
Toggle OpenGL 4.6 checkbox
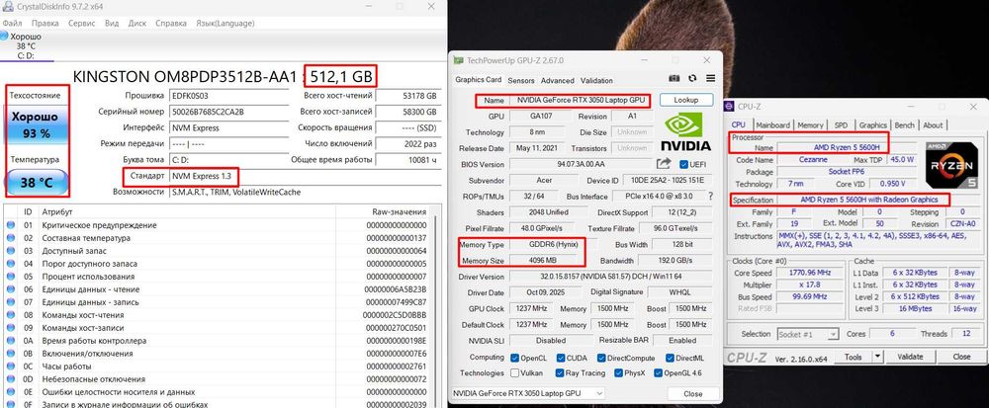pyautogui.click(x=659, y=372)
